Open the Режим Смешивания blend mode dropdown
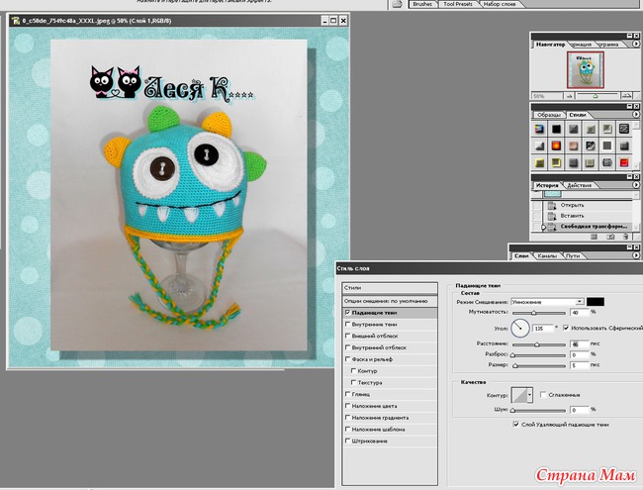643x490 pixels. [x=579, y=301]
